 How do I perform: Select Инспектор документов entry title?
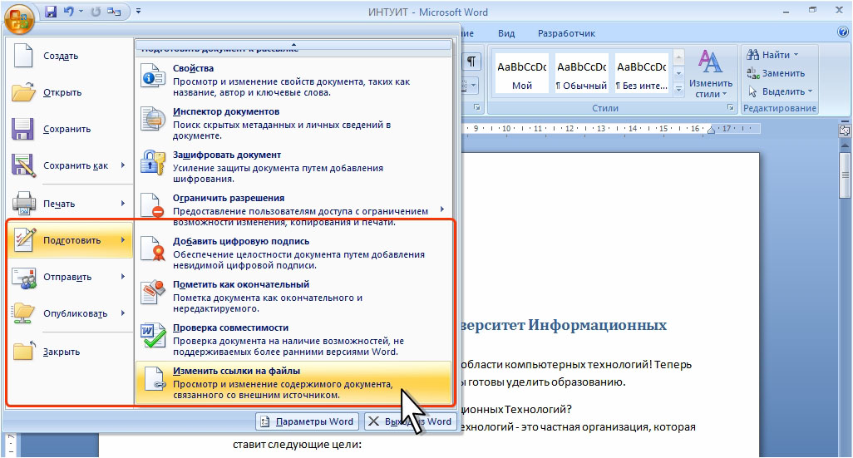pyautogui.click(x=226, y=111)
